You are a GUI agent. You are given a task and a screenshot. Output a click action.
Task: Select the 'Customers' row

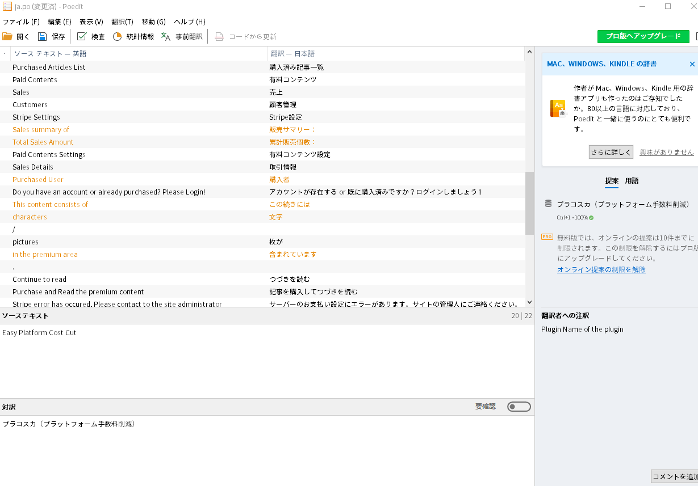(x=262, y=104)
